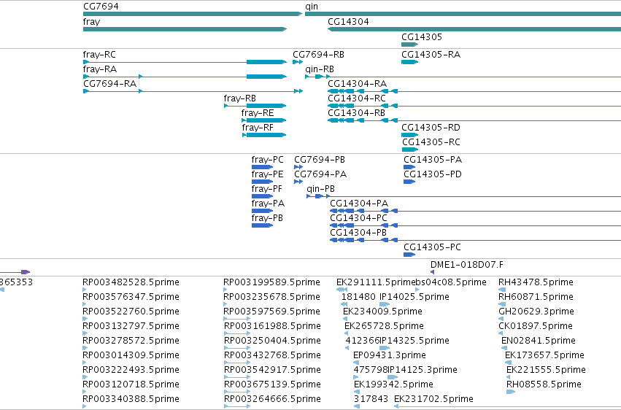Click the purple arrow feature at left edge
621x410 pixels.
[x=15, y=272]
